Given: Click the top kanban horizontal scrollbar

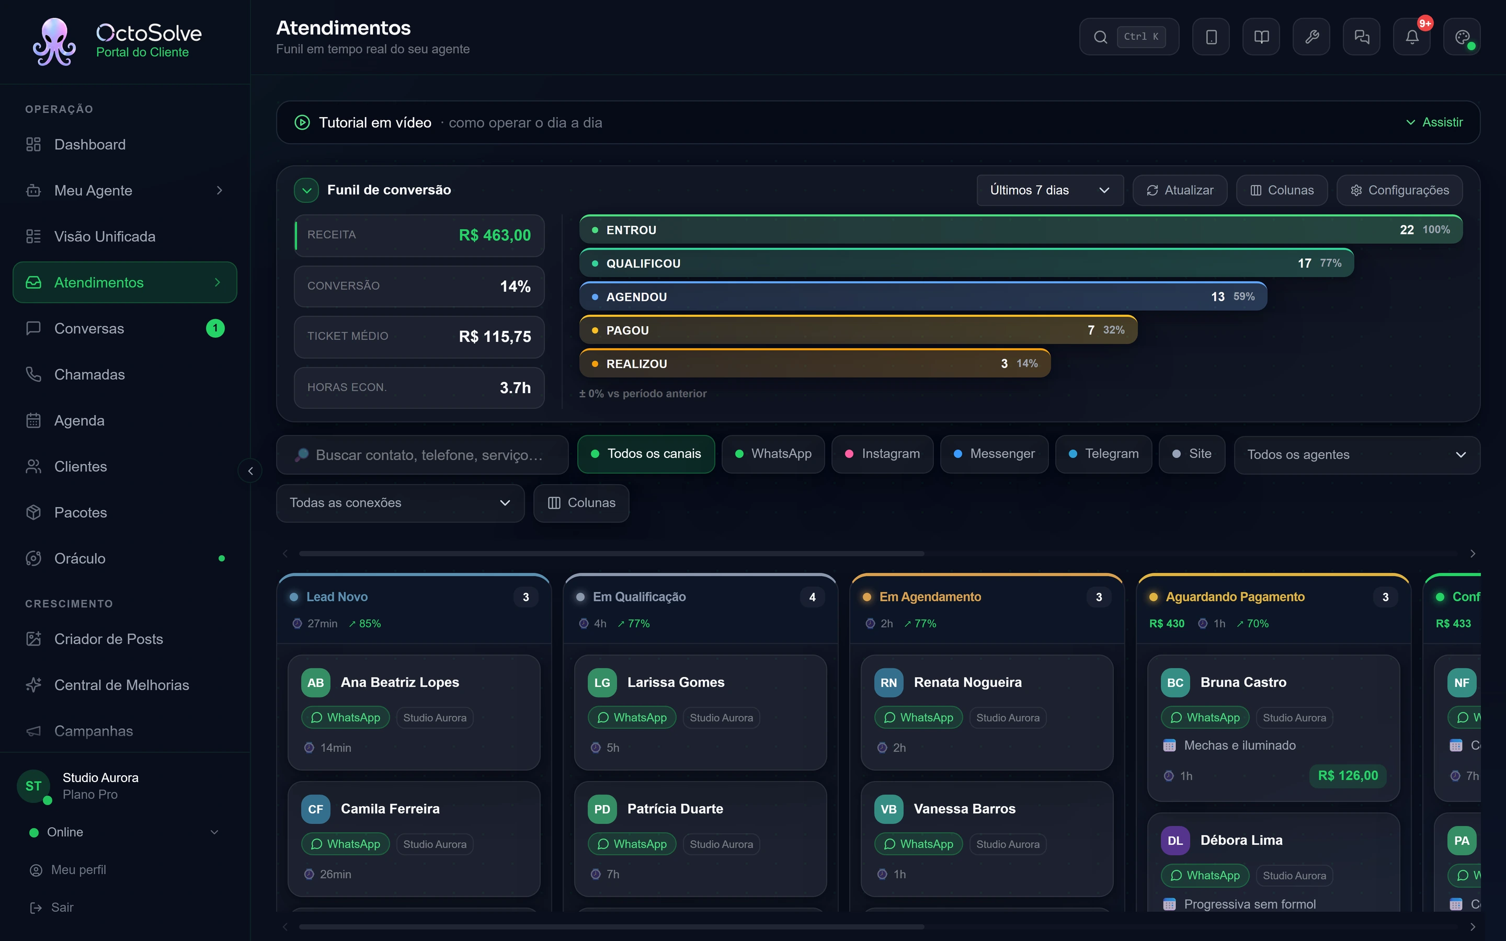Looking at the screenshot, I should [612, 553].
